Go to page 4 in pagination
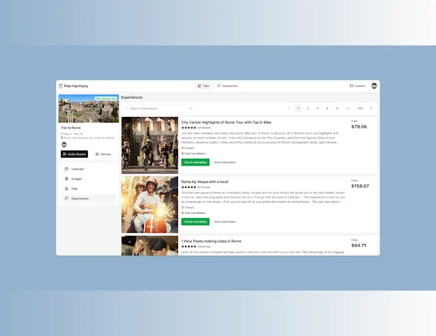This screenshot has width=436, height=336. [x=327, y=108]
